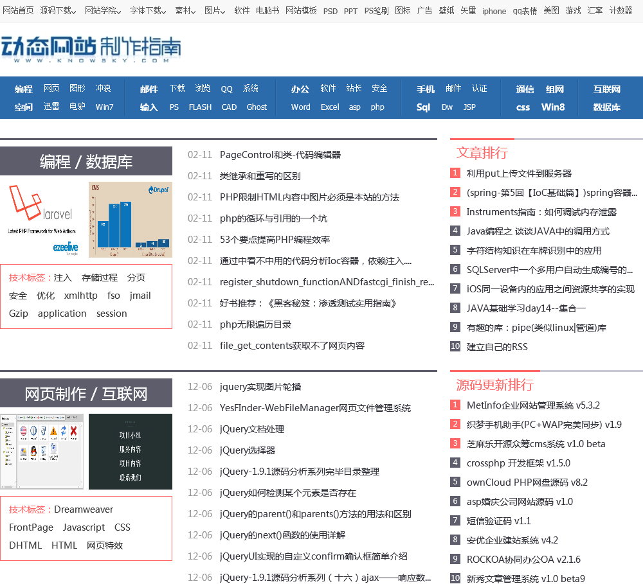Open ranked article 利用put上传文件到服务器

point(519,173)
